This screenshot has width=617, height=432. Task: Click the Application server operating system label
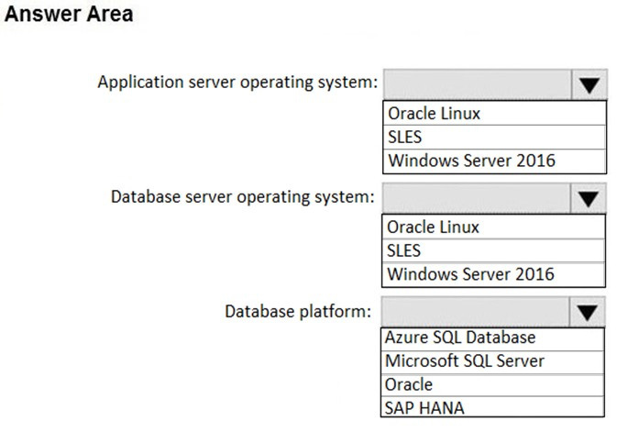pyautogui.click(x=237, y=83)
